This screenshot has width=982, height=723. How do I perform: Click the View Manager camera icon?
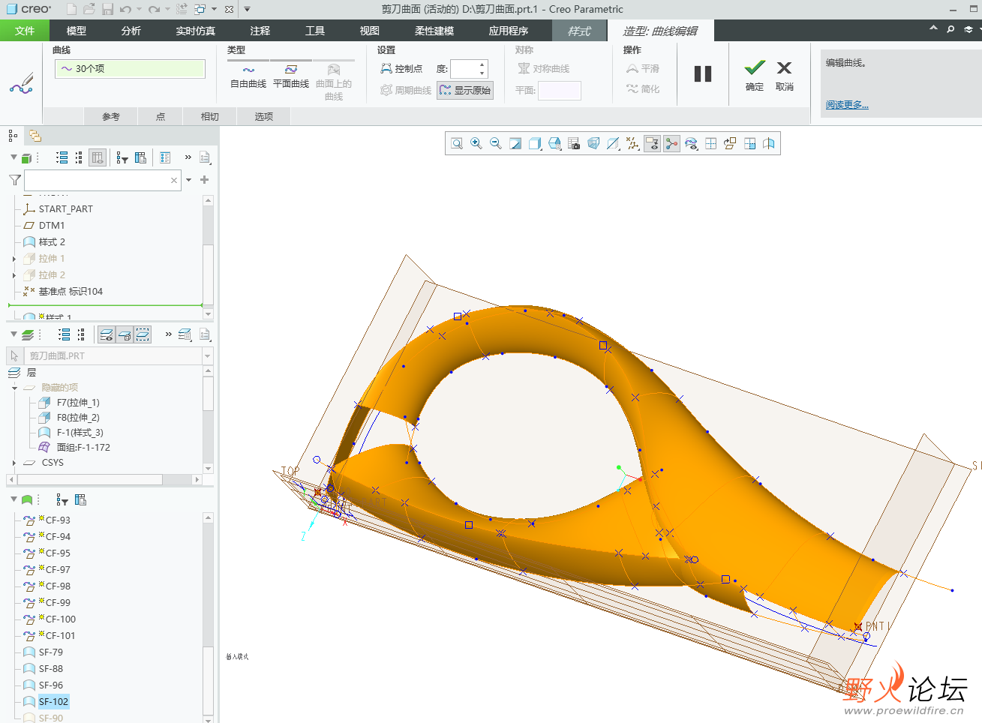[574, 143]
